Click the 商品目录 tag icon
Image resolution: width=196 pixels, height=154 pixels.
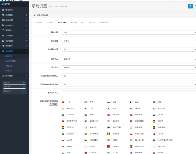[3, 15]
